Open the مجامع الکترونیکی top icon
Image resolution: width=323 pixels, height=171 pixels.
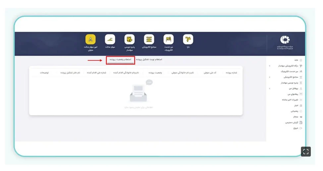[x=149, y=39]
